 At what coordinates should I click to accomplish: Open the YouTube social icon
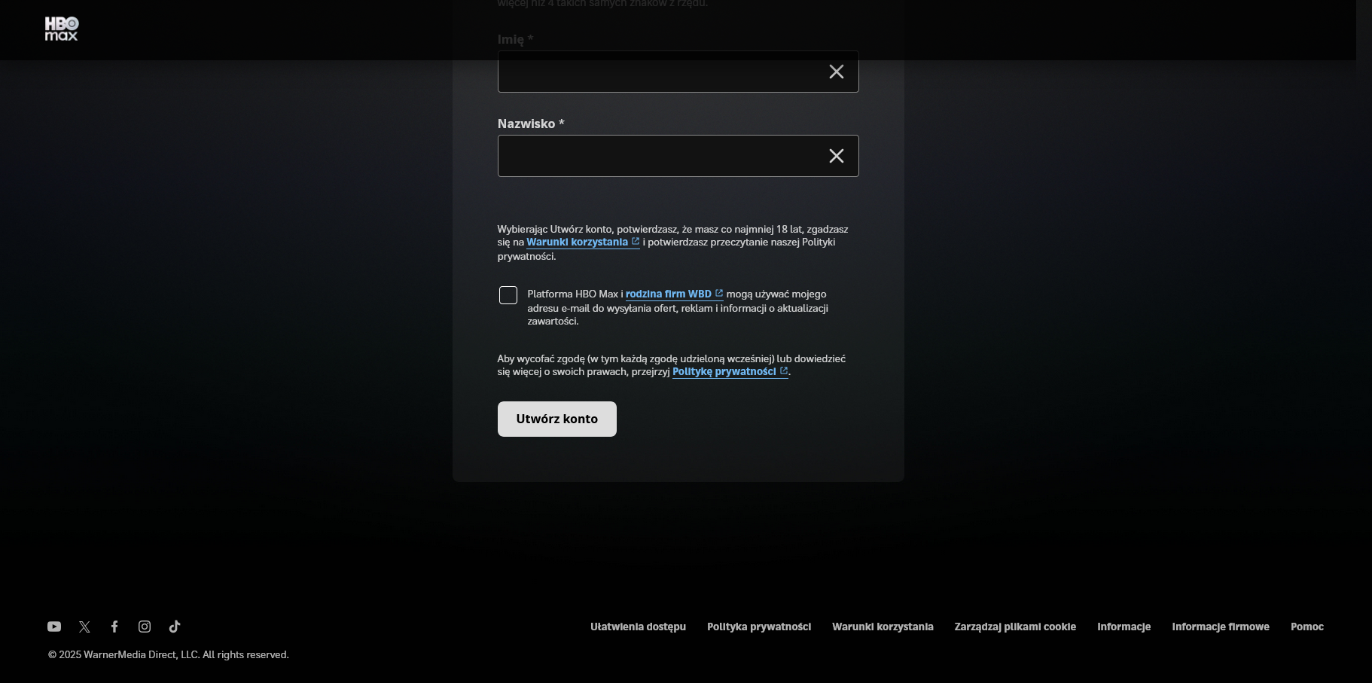click(54, 627)
